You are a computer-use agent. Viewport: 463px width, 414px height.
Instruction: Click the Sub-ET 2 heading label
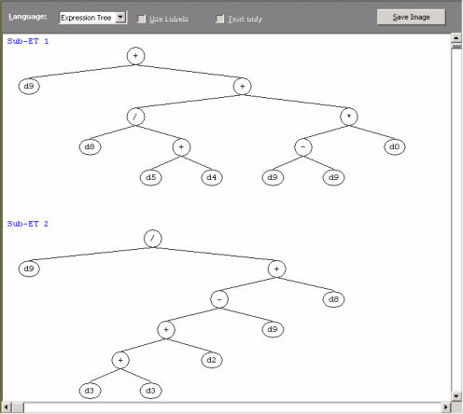pos(28,224)
